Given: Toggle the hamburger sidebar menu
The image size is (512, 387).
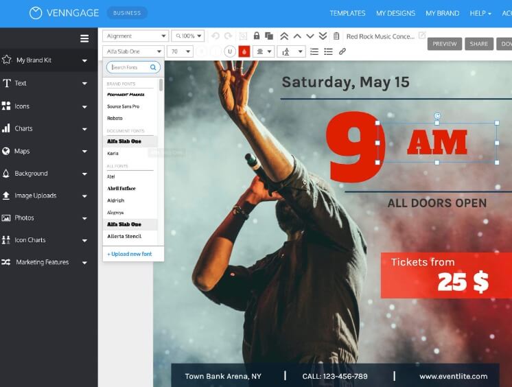Looking at the screenshot, I should (x=84, y=38).
